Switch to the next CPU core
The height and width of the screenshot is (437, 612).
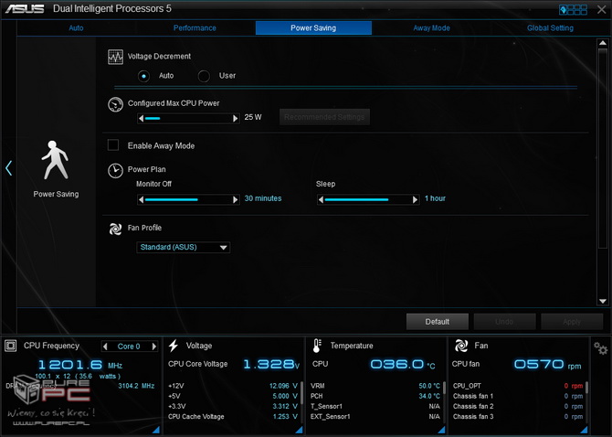point(154,346)
